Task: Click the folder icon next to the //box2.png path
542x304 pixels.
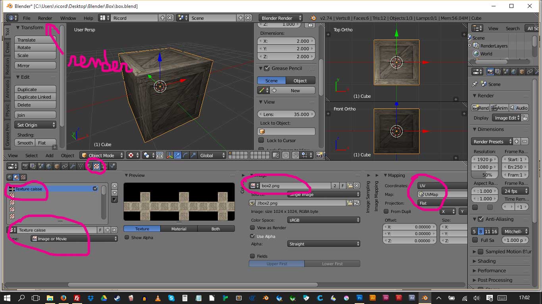Action: pyautogui.click(x=349, y=203)
